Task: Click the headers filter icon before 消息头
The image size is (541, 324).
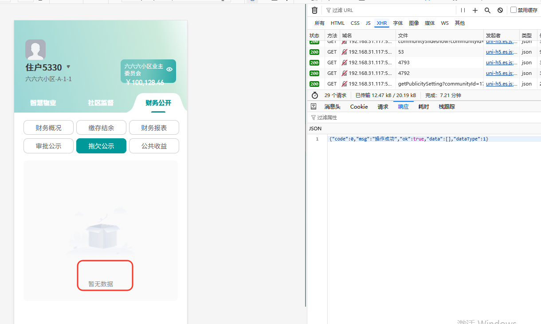Action: tap(314, 106)
